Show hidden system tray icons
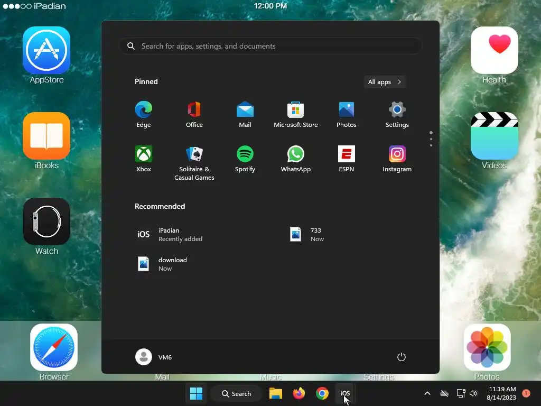The height and width of the screenshot is (406, 541). click(427, 393)
